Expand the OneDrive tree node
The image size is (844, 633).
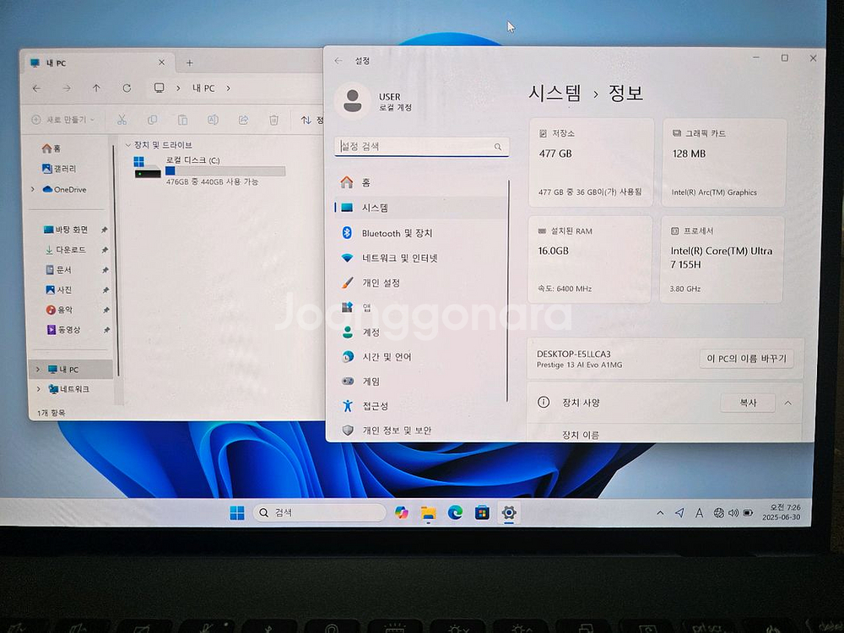click(x=34, y=189)
